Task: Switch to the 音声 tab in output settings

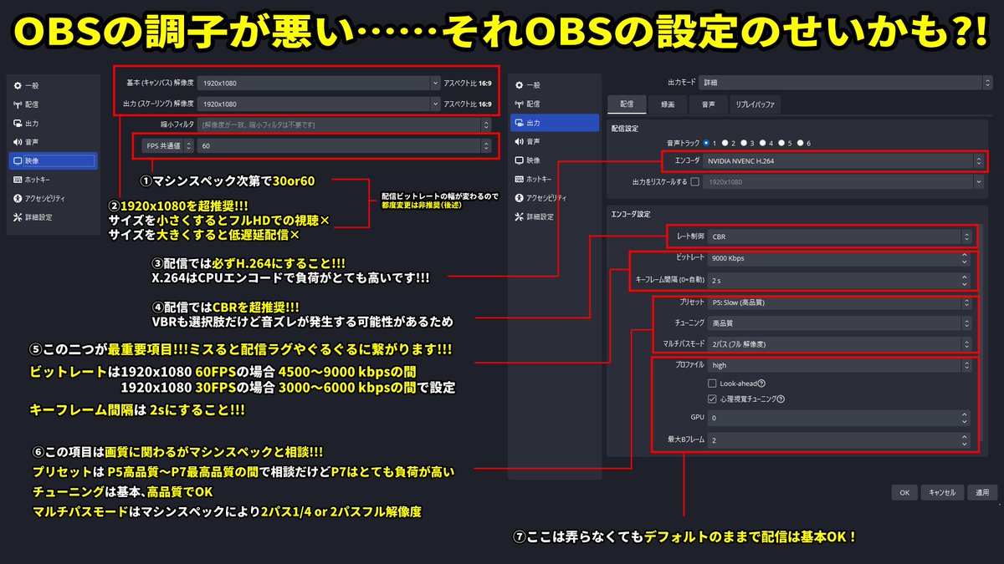Action: tap(708, 104)
